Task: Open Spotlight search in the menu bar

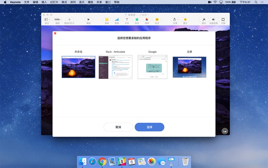Action: (x=256, y=2)
